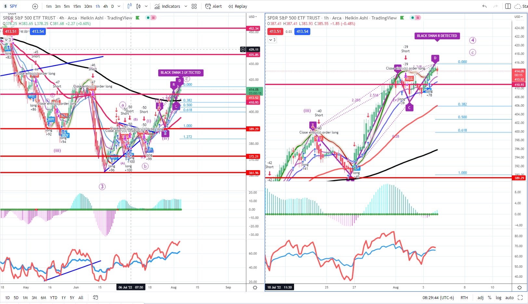Select the 5m timeframe
528x304 pixels.
point(67,6)
